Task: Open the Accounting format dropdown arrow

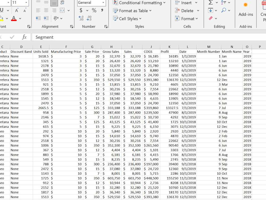Action: (x=87, y=11)
